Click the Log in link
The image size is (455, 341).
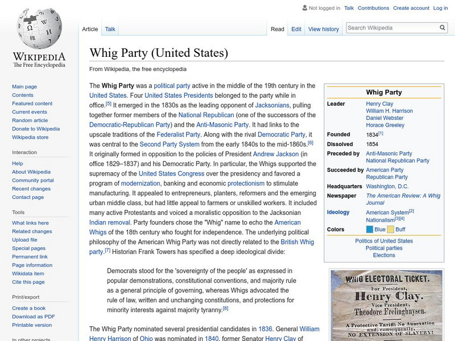(440, 8)
